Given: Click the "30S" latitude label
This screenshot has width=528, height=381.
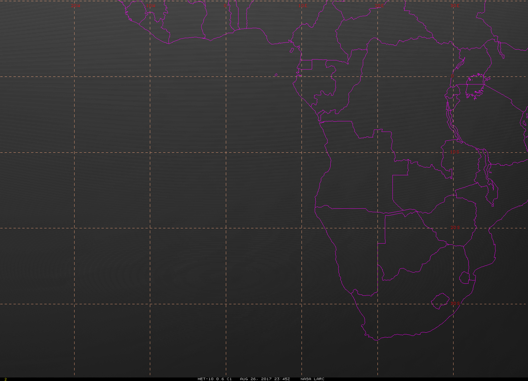Looking at the screenshot, I should click(x=455, y=303).
